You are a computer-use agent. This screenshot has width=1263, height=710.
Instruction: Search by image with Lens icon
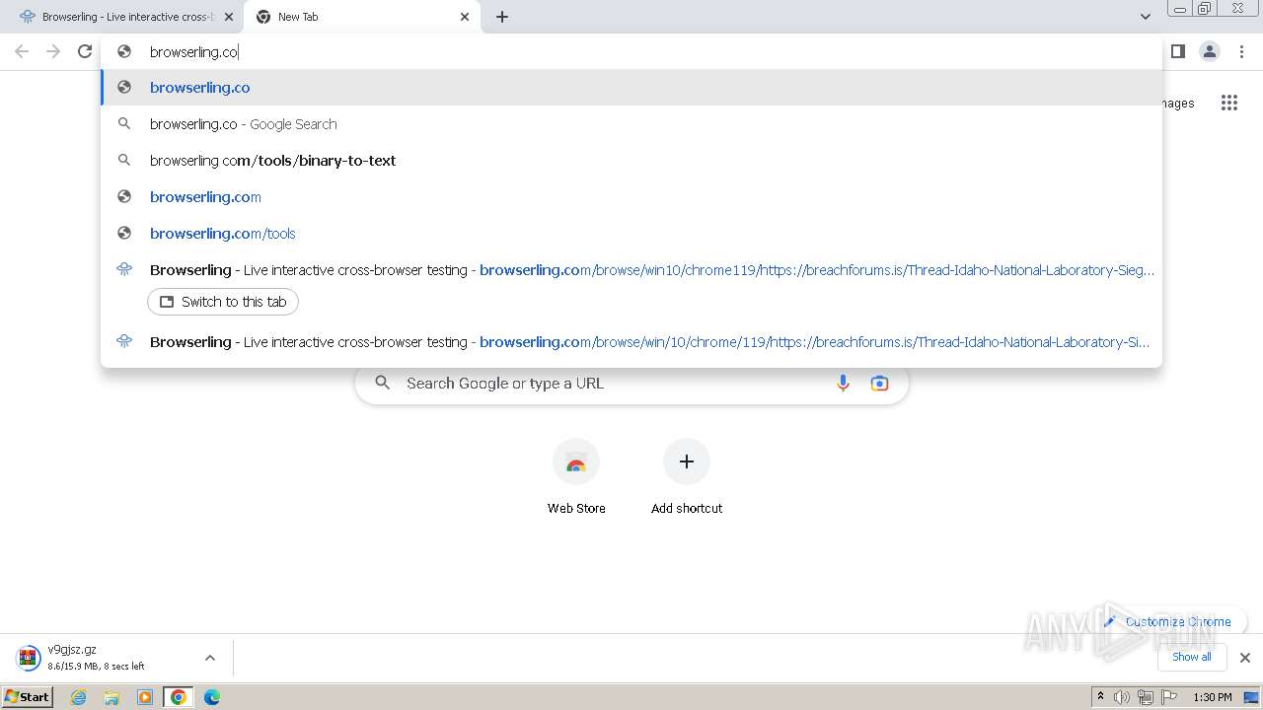coord(879,384)
